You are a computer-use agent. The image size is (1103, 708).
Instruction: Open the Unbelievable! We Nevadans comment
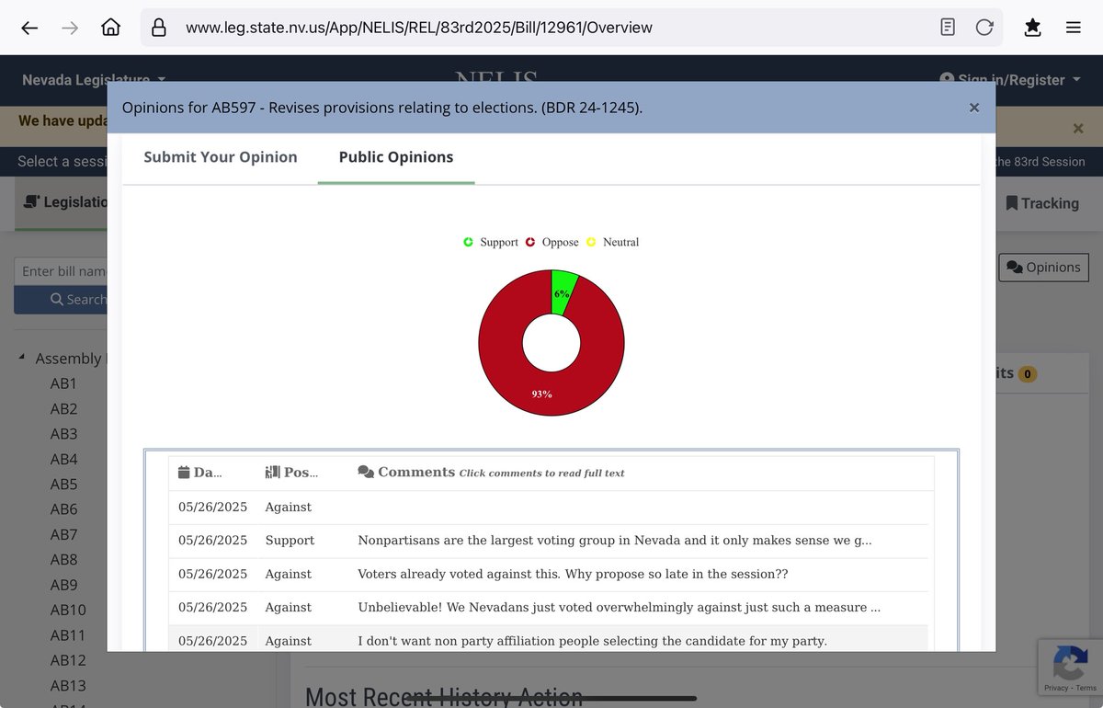click(620, 607)
